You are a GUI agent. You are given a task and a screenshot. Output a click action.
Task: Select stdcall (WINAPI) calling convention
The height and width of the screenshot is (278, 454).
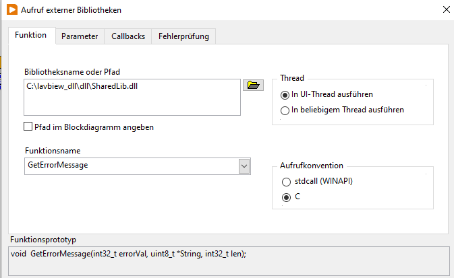[285, 182]
